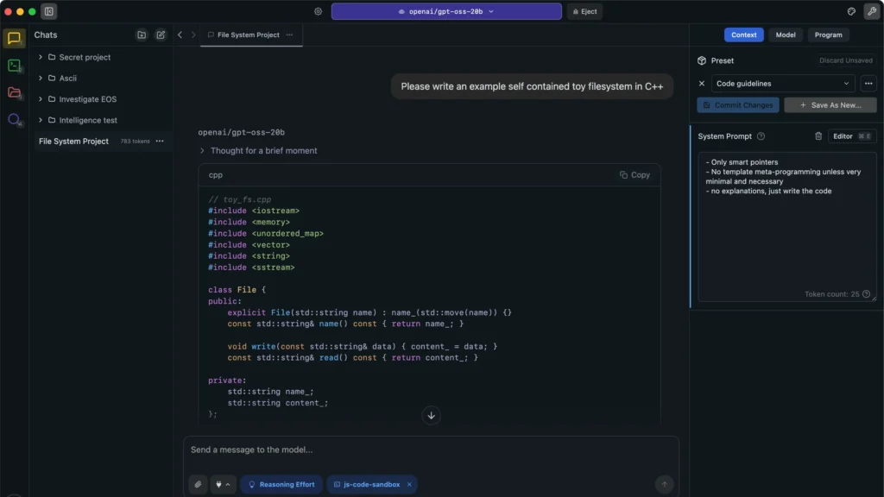Open the appearance palette icon
This screenshot has width=884, height=497.
click(x=851, y=12)
